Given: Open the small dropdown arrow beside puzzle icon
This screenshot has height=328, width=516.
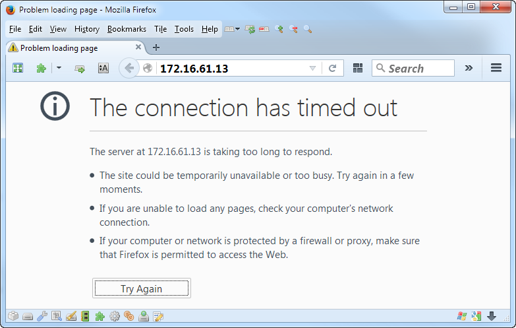Looking at the screenshot, I should [x=58, y=68].
